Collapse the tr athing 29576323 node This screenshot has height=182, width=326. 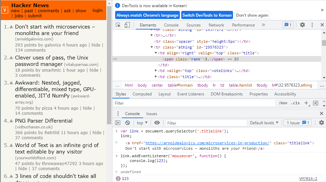pos(152,47)
